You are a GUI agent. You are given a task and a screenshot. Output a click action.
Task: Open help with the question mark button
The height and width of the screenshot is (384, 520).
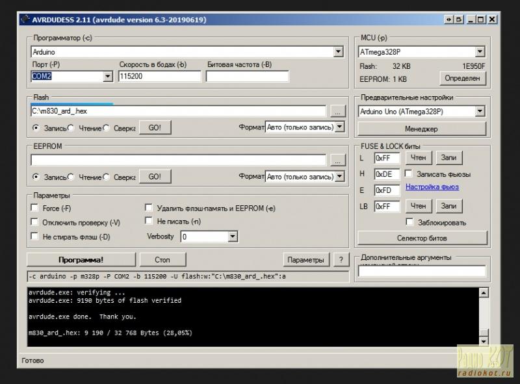point(341,260)
